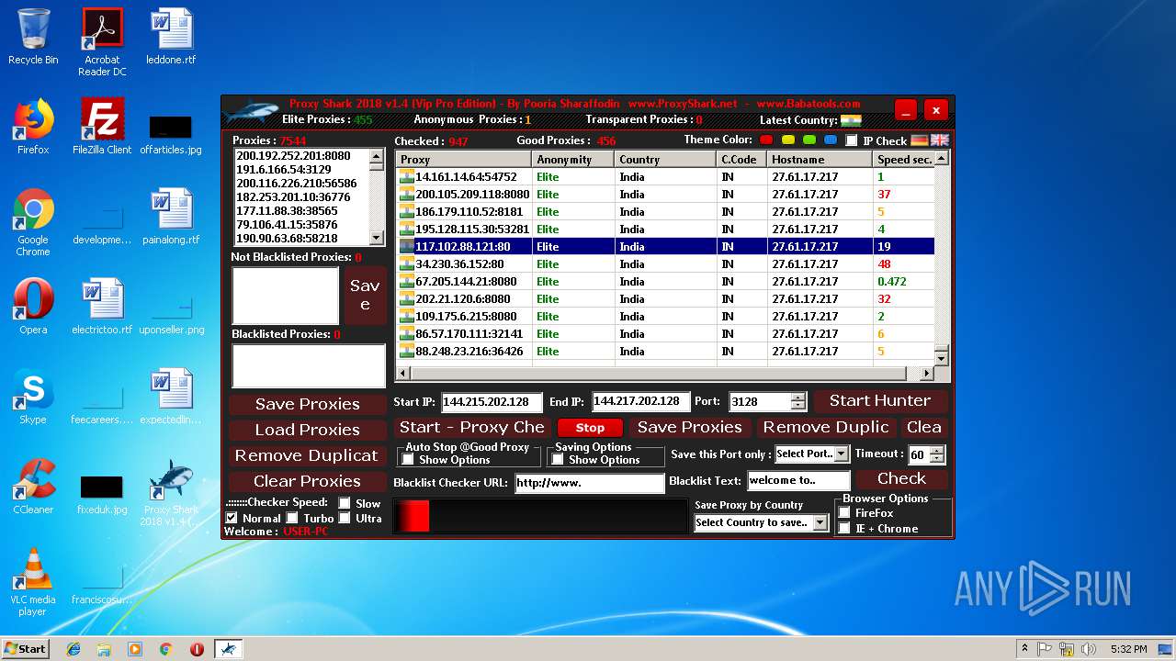Select the offarticles.jpg desktop file
The height and width of the screenshot is (661, 1176).
tap(171, 133)
